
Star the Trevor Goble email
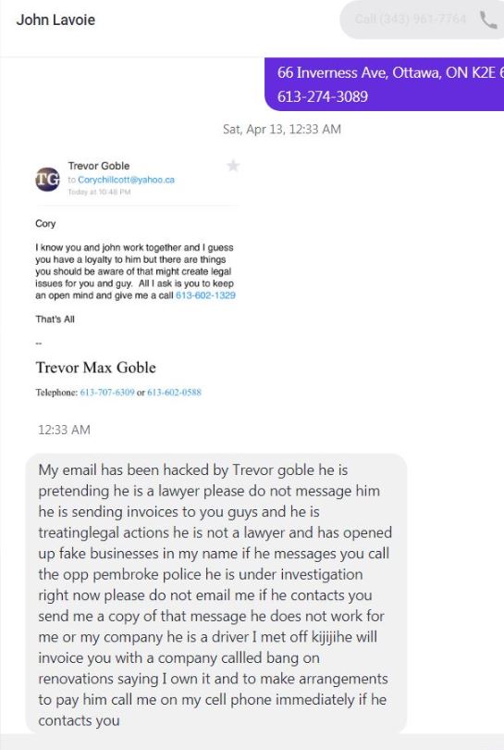point(233,166)
